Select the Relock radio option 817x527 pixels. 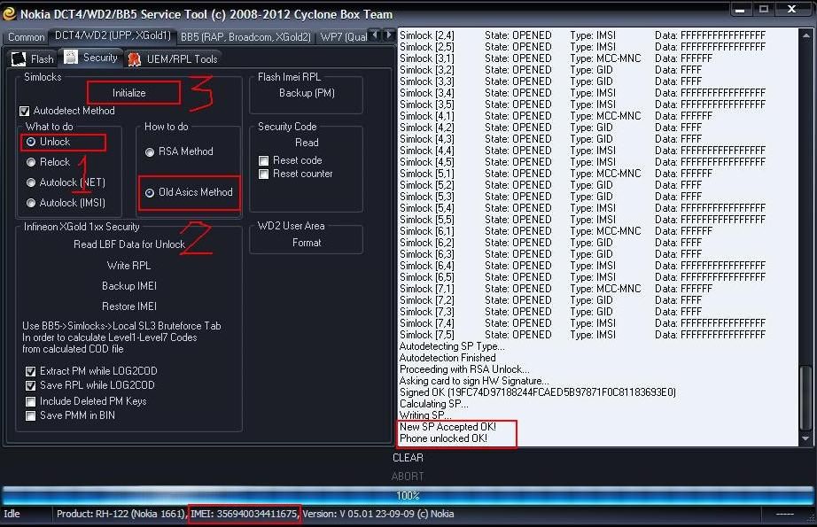pyautogui.click(x=32, y=162)
